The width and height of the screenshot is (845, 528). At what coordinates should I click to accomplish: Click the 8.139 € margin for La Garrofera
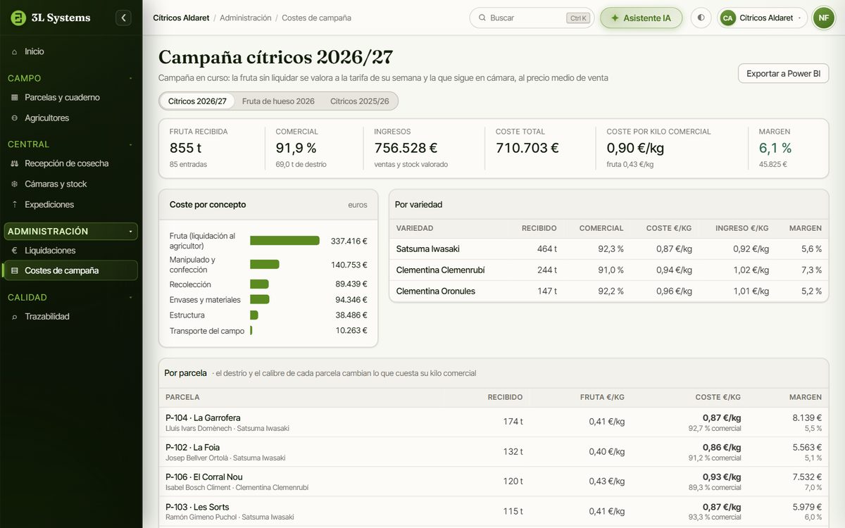click(x=807, y=417)
